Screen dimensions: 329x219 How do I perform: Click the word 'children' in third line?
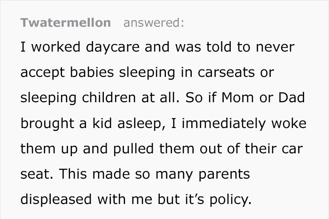109,98
